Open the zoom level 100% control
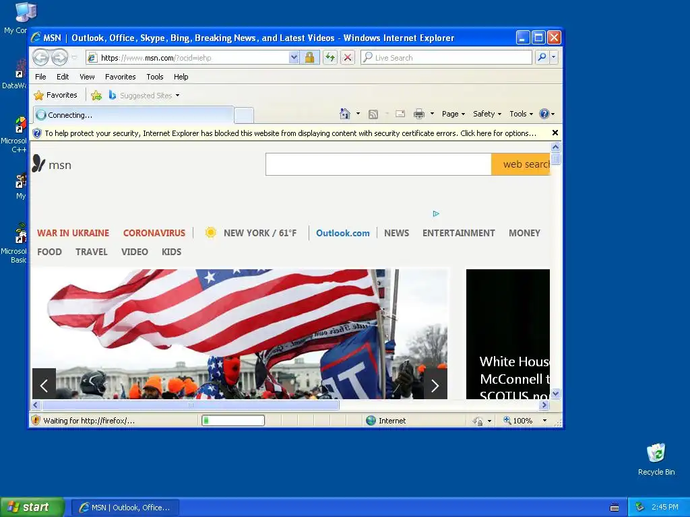Screen dimensions: 690x517 (x=525, y=421)
